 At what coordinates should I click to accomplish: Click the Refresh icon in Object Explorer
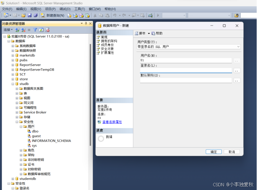[41, 30]
